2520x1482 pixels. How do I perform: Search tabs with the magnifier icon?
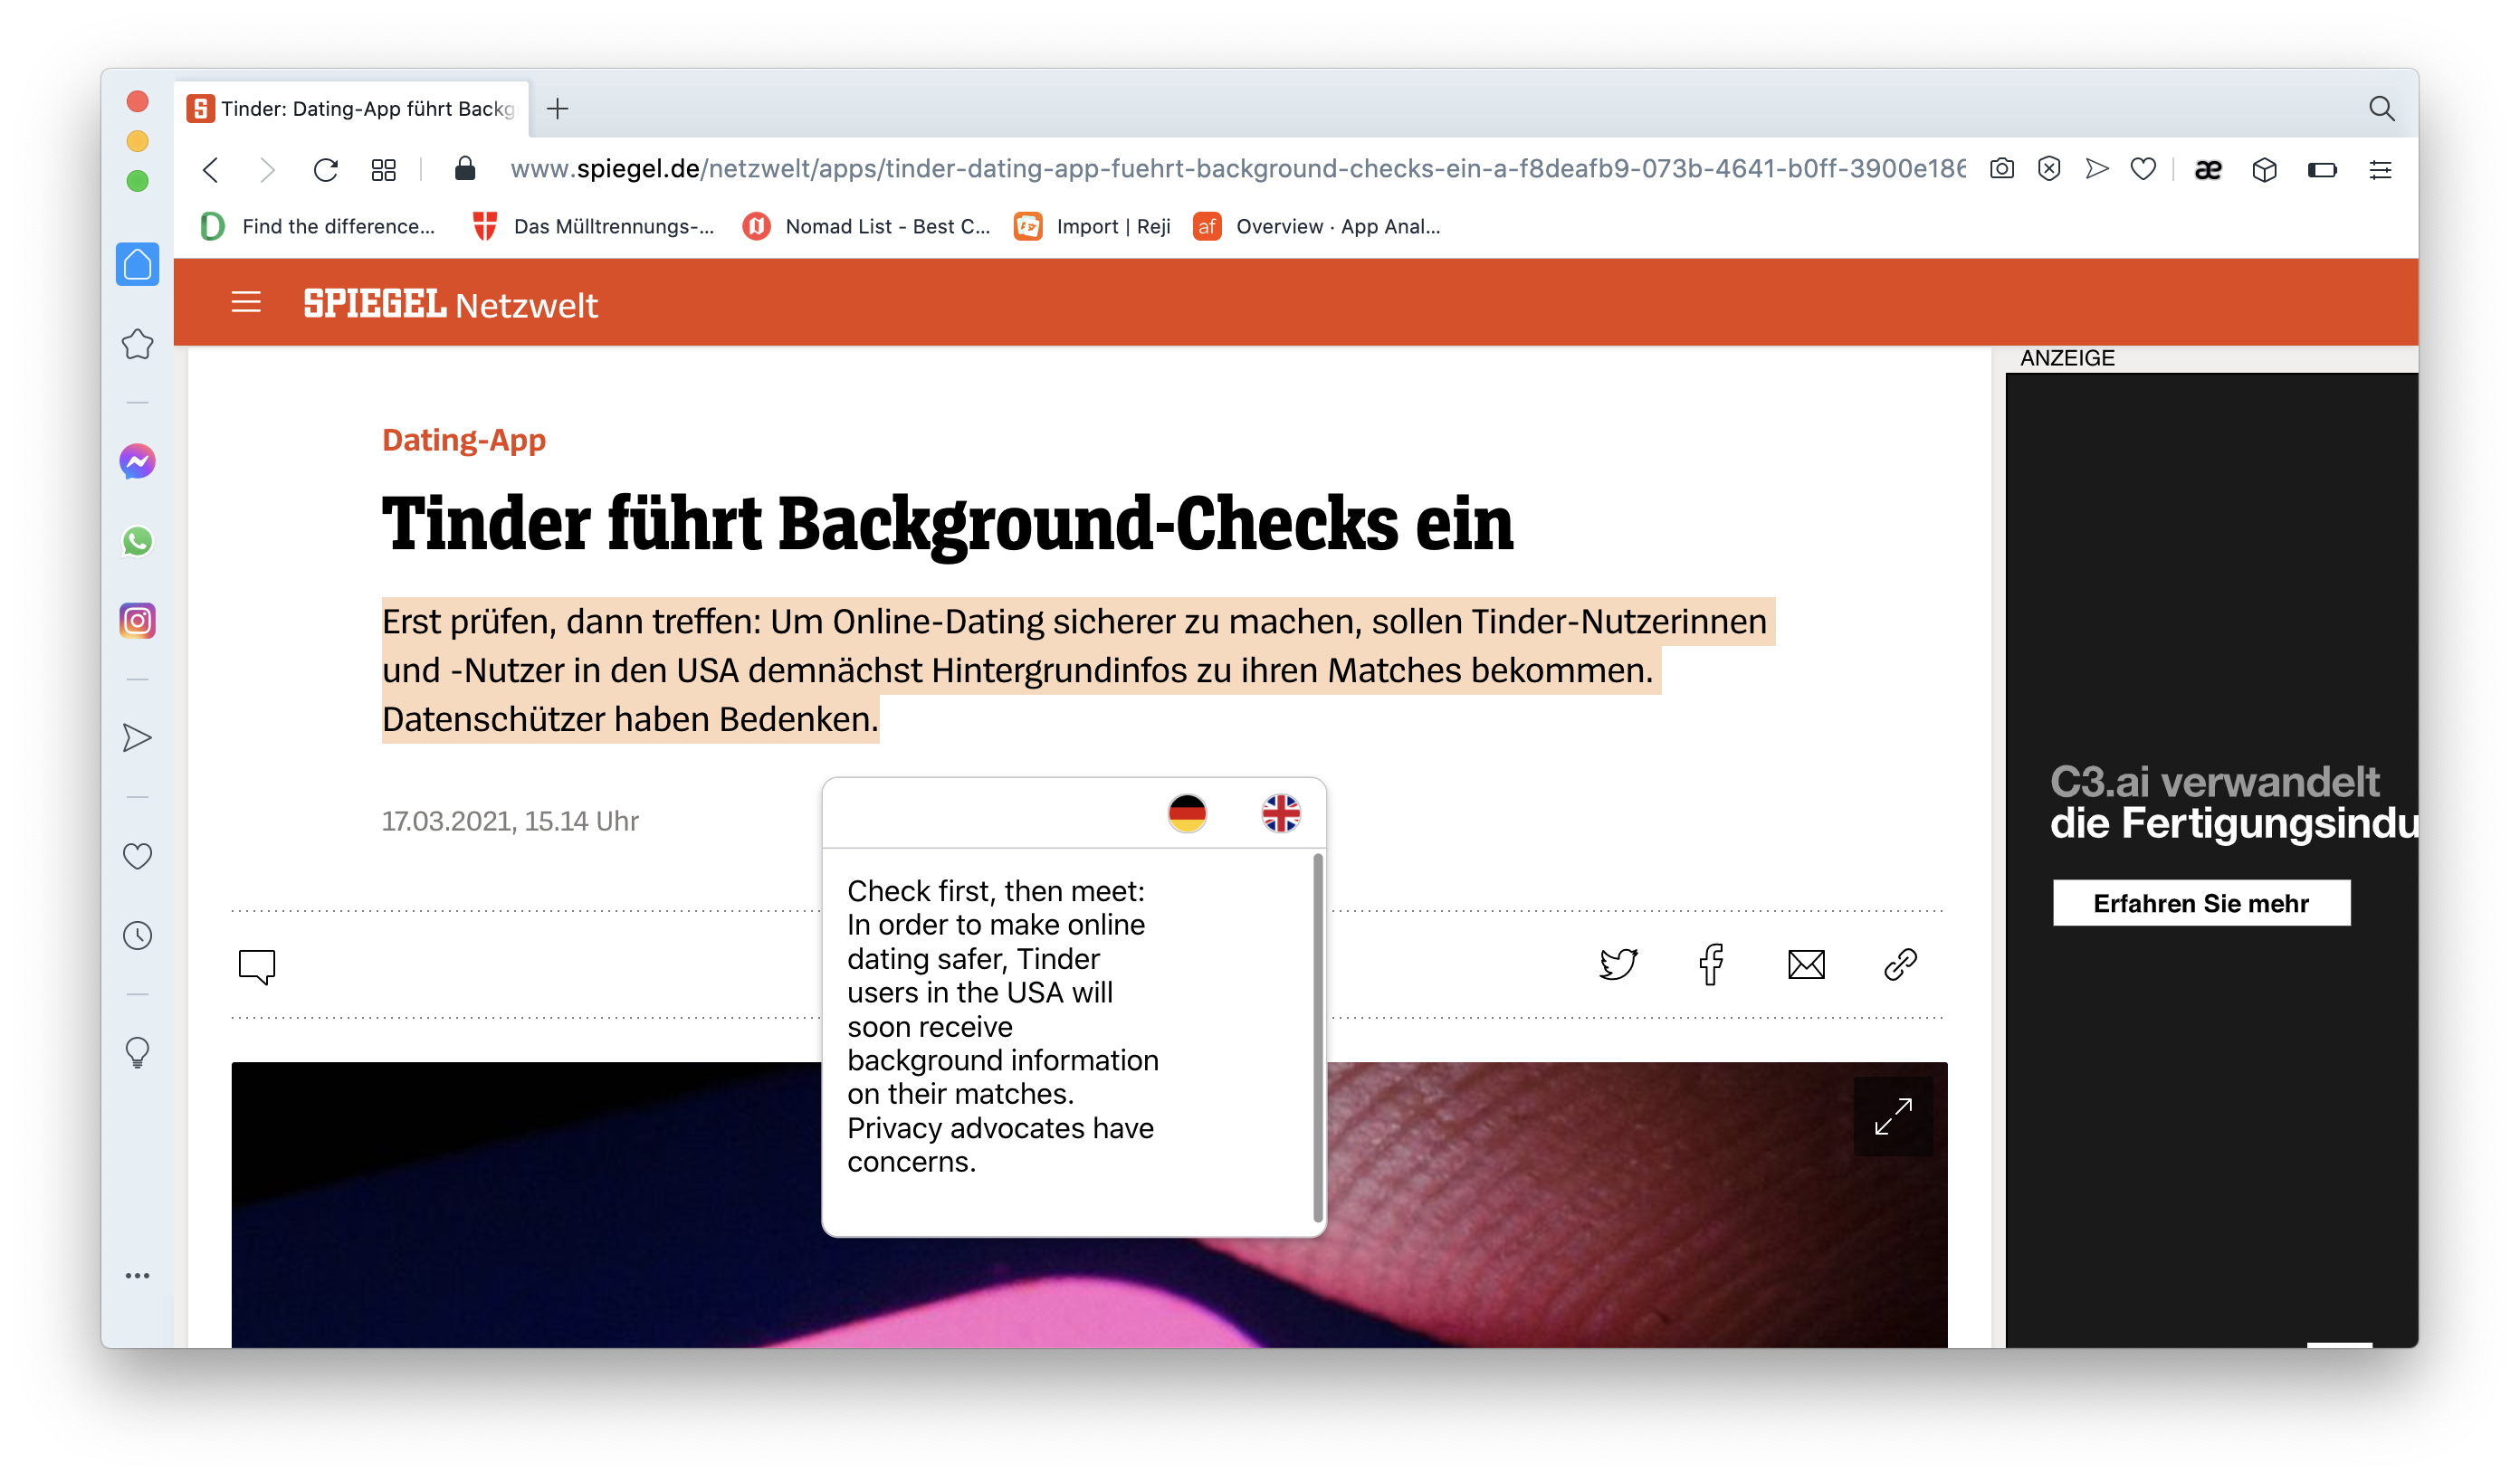coord(2381,108)
